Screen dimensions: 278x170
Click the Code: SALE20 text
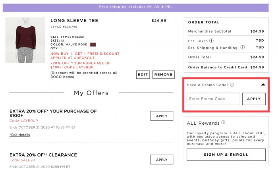point(22,160)
